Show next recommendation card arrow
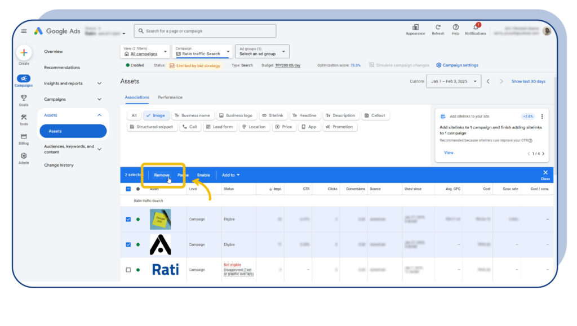Image resolution: width=577 pixels, height=326 pixels. [543, 154]
